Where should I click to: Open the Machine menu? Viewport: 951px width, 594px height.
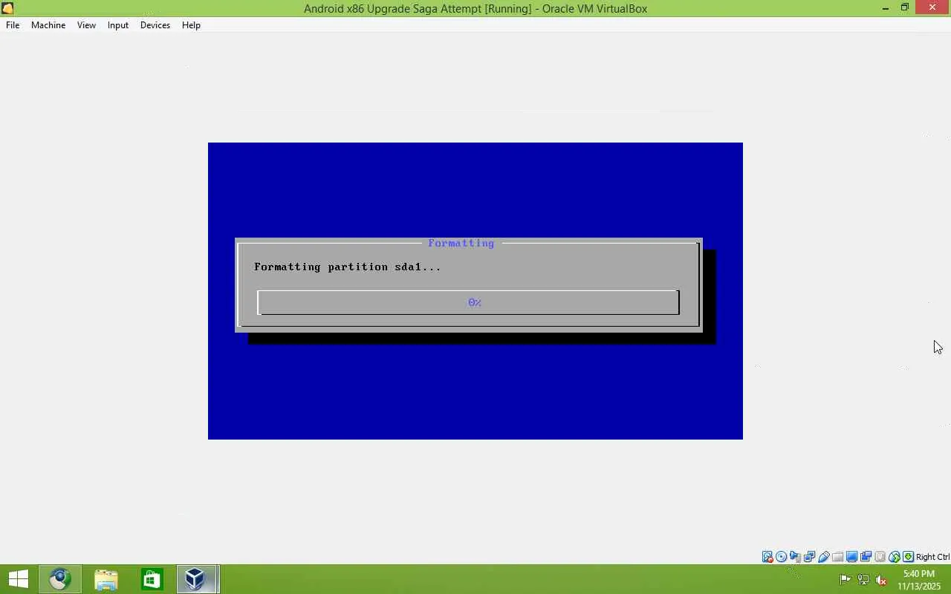pyautogui.click(x=48, y=25)
